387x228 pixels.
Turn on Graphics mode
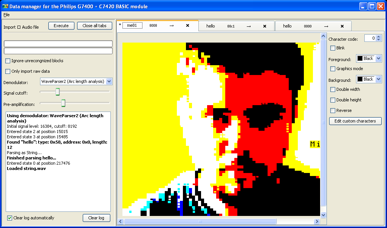(333, 69)
